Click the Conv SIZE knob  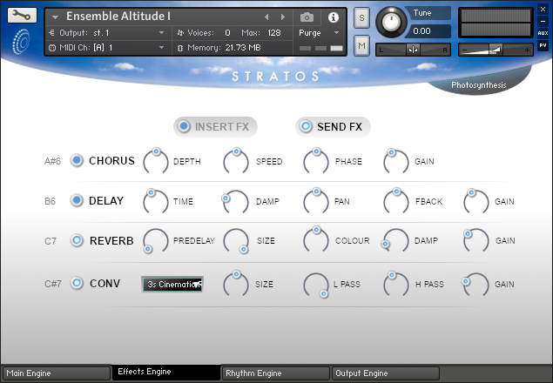click(236, 284)
